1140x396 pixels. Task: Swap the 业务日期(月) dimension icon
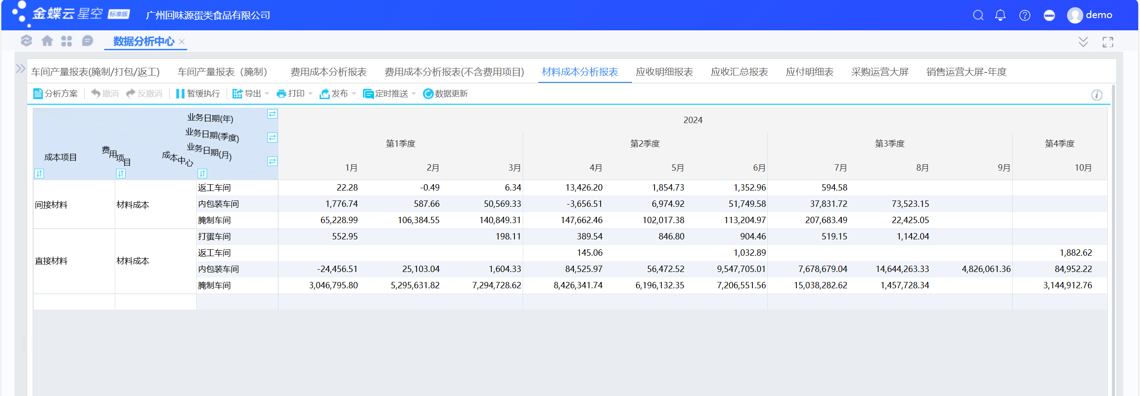[x=272, y=161]
